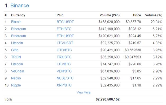Viewport: 166px width, 105px height.
Task: Select the Ripple currency link
Action: pos(16,85)
